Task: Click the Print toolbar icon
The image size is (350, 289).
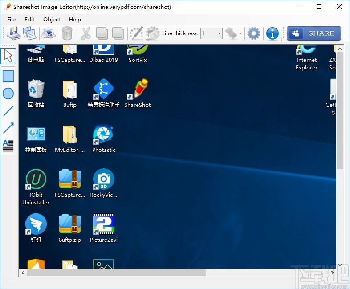Action: pyautogui.click(x=48, y=33)
